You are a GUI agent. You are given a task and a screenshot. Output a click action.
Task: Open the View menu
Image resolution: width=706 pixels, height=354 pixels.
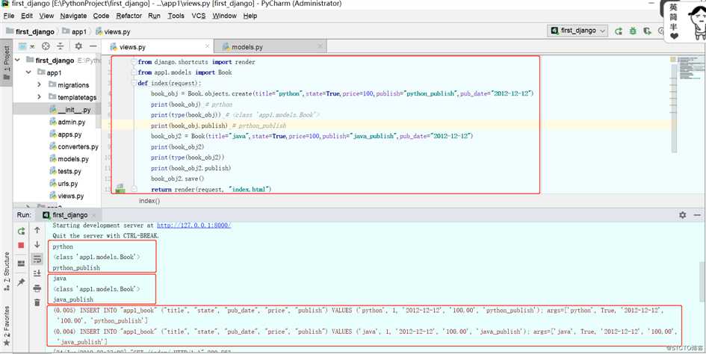point(47,16)
